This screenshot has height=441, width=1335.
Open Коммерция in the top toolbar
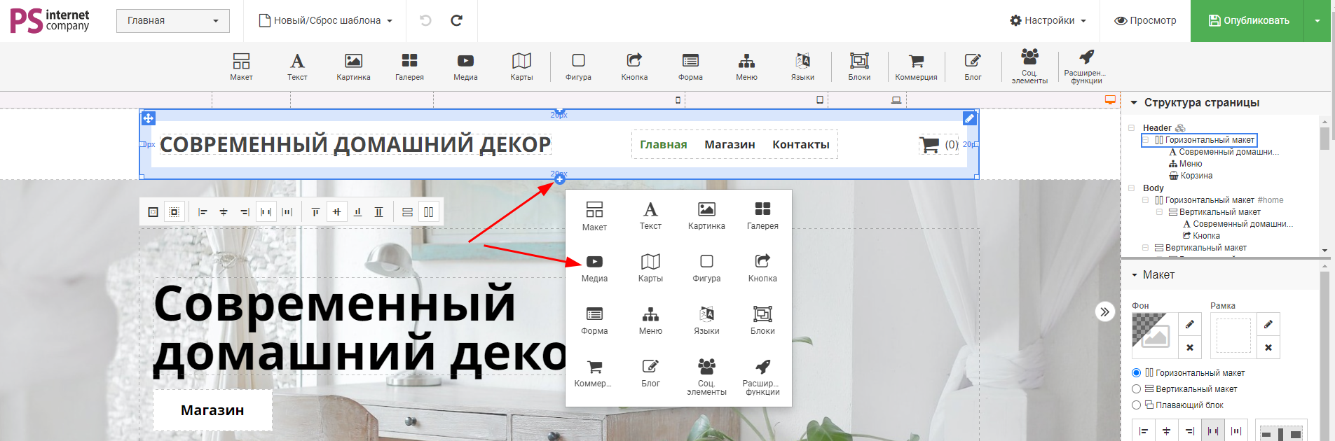[x=916, y=67]
